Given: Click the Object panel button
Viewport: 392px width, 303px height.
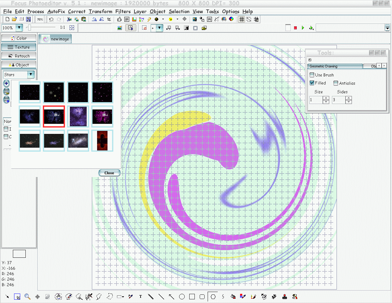Looking at the screenshot, I should click(x=19, y=65).
